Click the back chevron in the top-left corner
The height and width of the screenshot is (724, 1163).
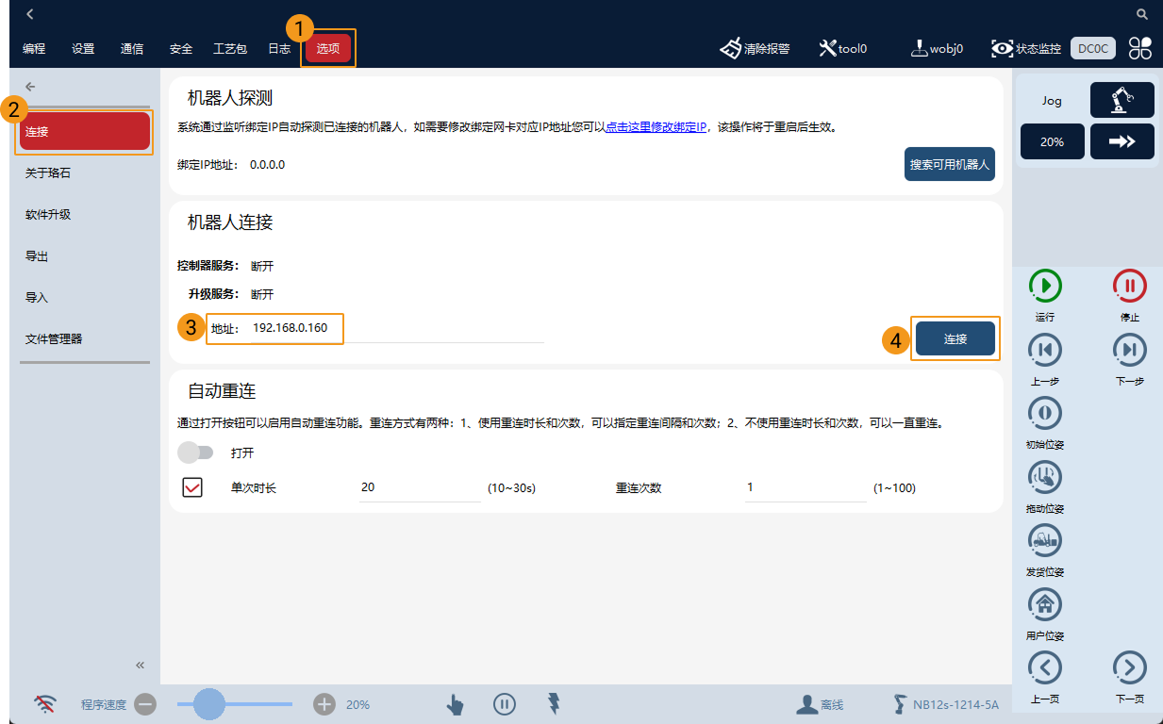(30, 14)
